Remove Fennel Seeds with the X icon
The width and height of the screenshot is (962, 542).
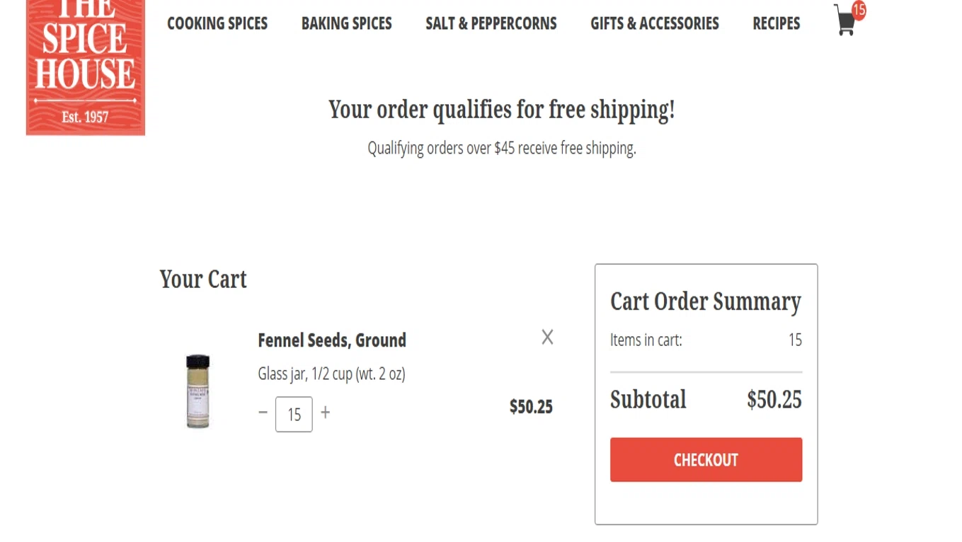[547, 338]
